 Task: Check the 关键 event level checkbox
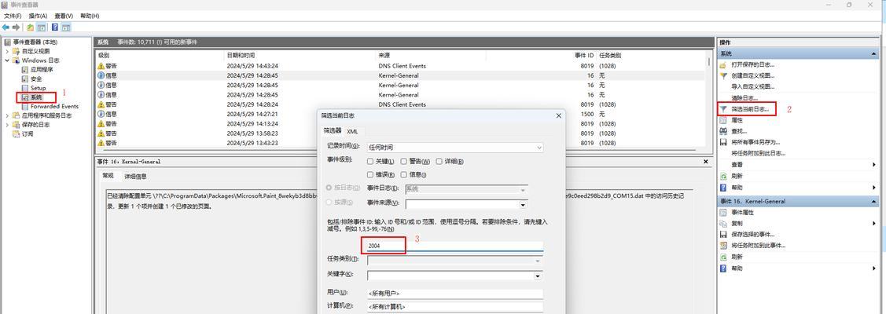click(370, 161)
